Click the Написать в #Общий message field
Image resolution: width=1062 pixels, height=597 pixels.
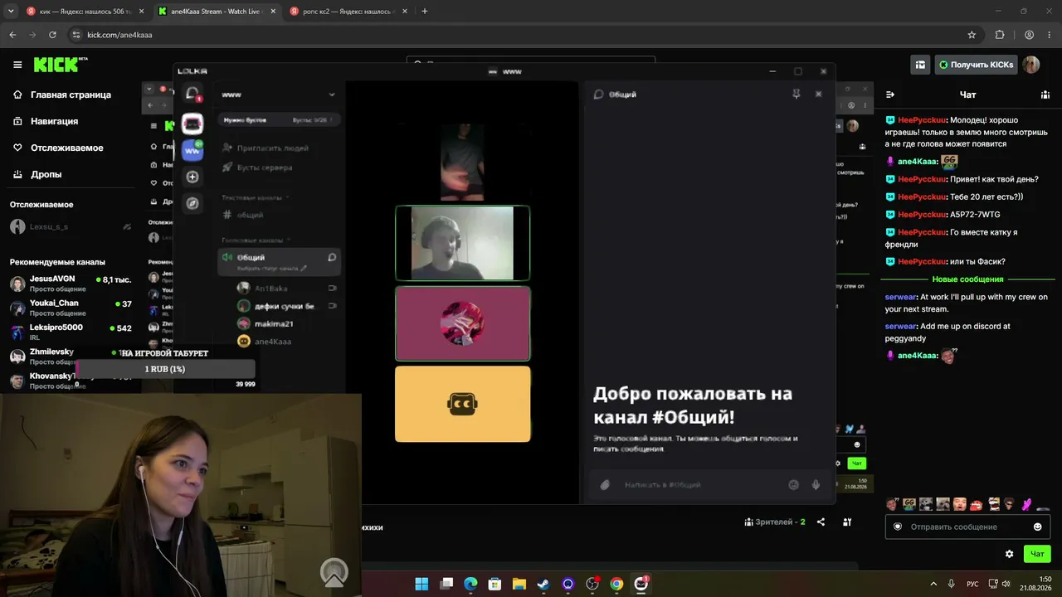click(x=701, y=485)
